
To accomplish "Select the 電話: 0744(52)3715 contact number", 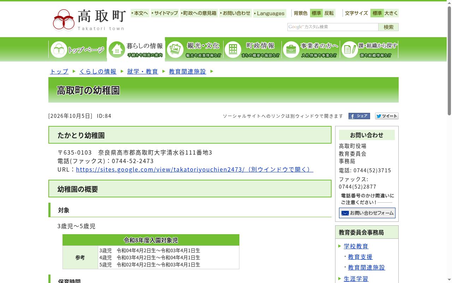I will pyautogui.click(x=365, y=170).
